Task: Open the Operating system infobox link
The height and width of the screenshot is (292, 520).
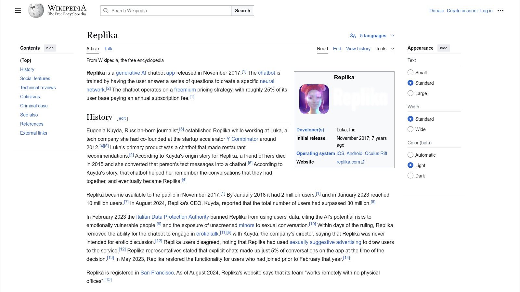Action: 316,153
